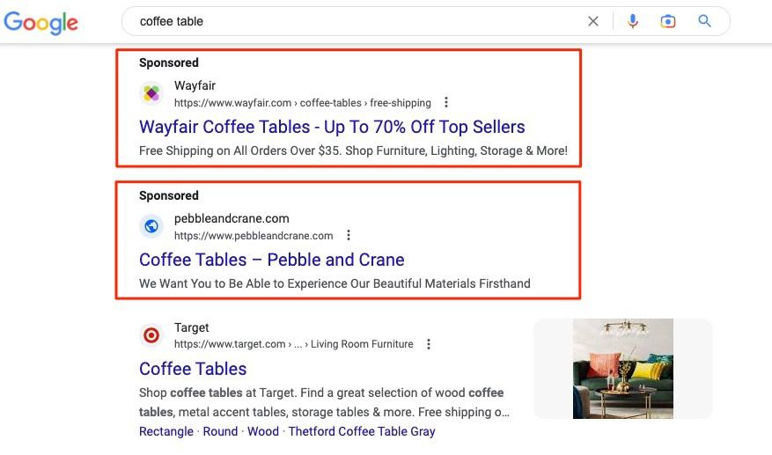Screen dimensions: 772x455
Task: Open Google Lens image search
Action: [x=668, y=21]
